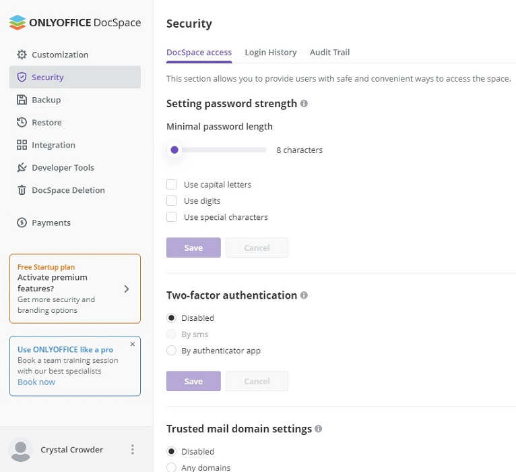This screenshot has width=516, height=472.
Task: Click the DocSpace Deletion trash icon
Action: 22,190
